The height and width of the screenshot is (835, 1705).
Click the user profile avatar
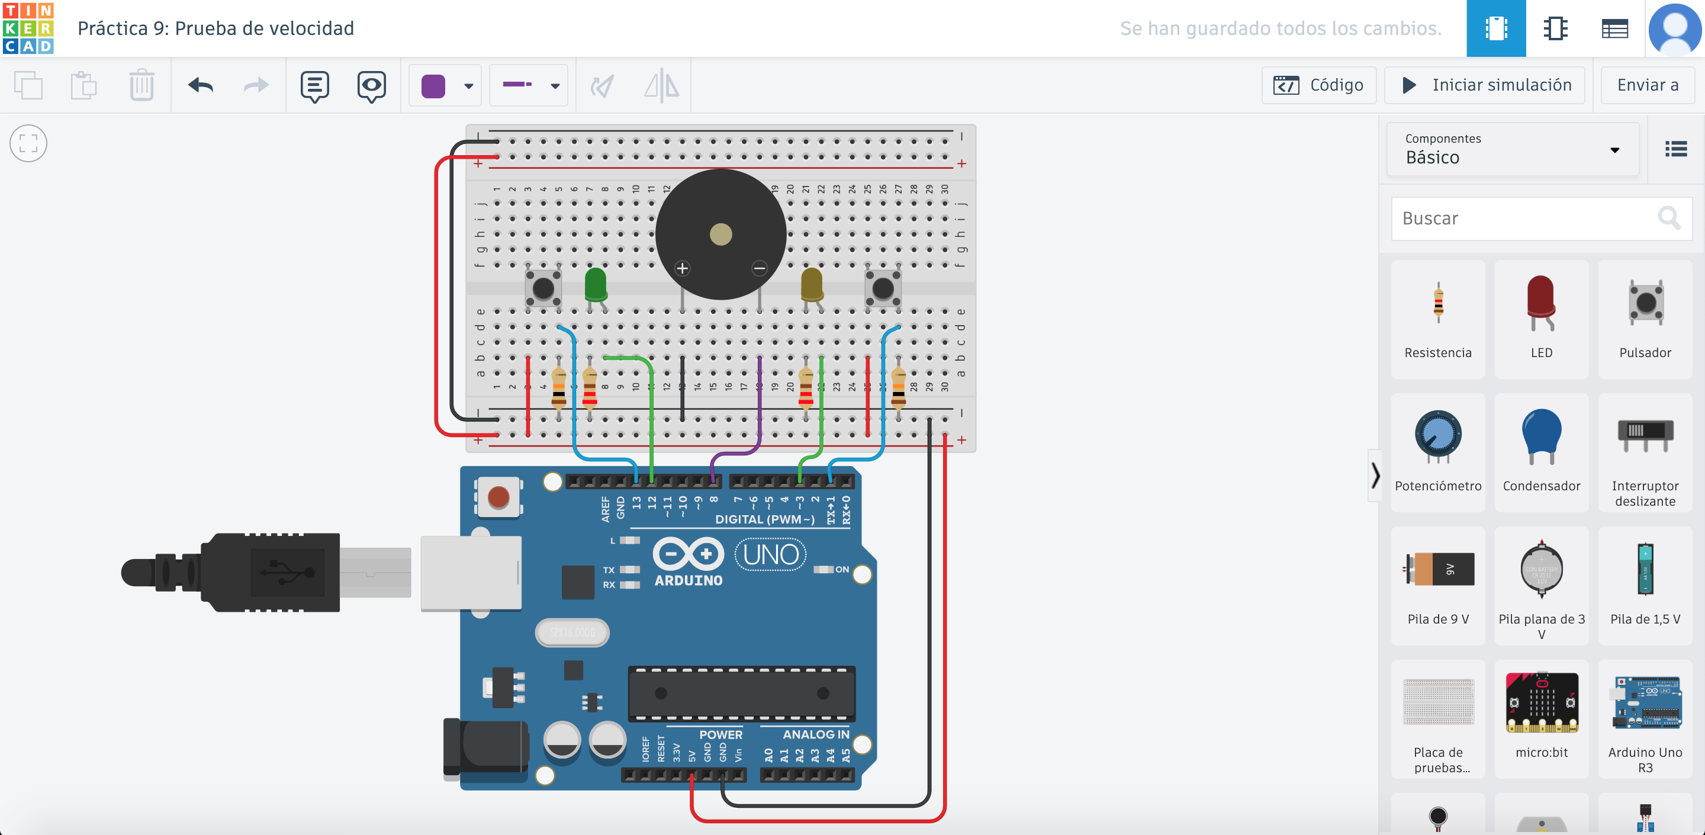coord(1675,28)
